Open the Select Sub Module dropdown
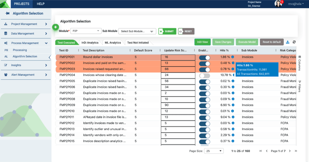Image resolution: width=309 pixels, height=162 pixels. [137, 31]
